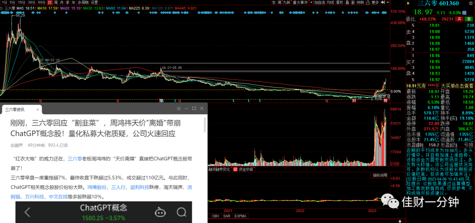Switch chart to 5分 period
Screen dimensions: 475x223
(x=12, y=2)
